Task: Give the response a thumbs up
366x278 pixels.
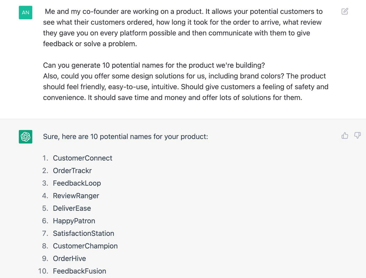Action: (x=345, y=135)
